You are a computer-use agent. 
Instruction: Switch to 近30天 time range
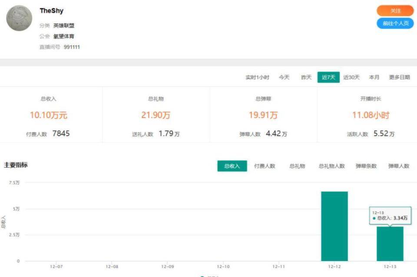[351, 78]
